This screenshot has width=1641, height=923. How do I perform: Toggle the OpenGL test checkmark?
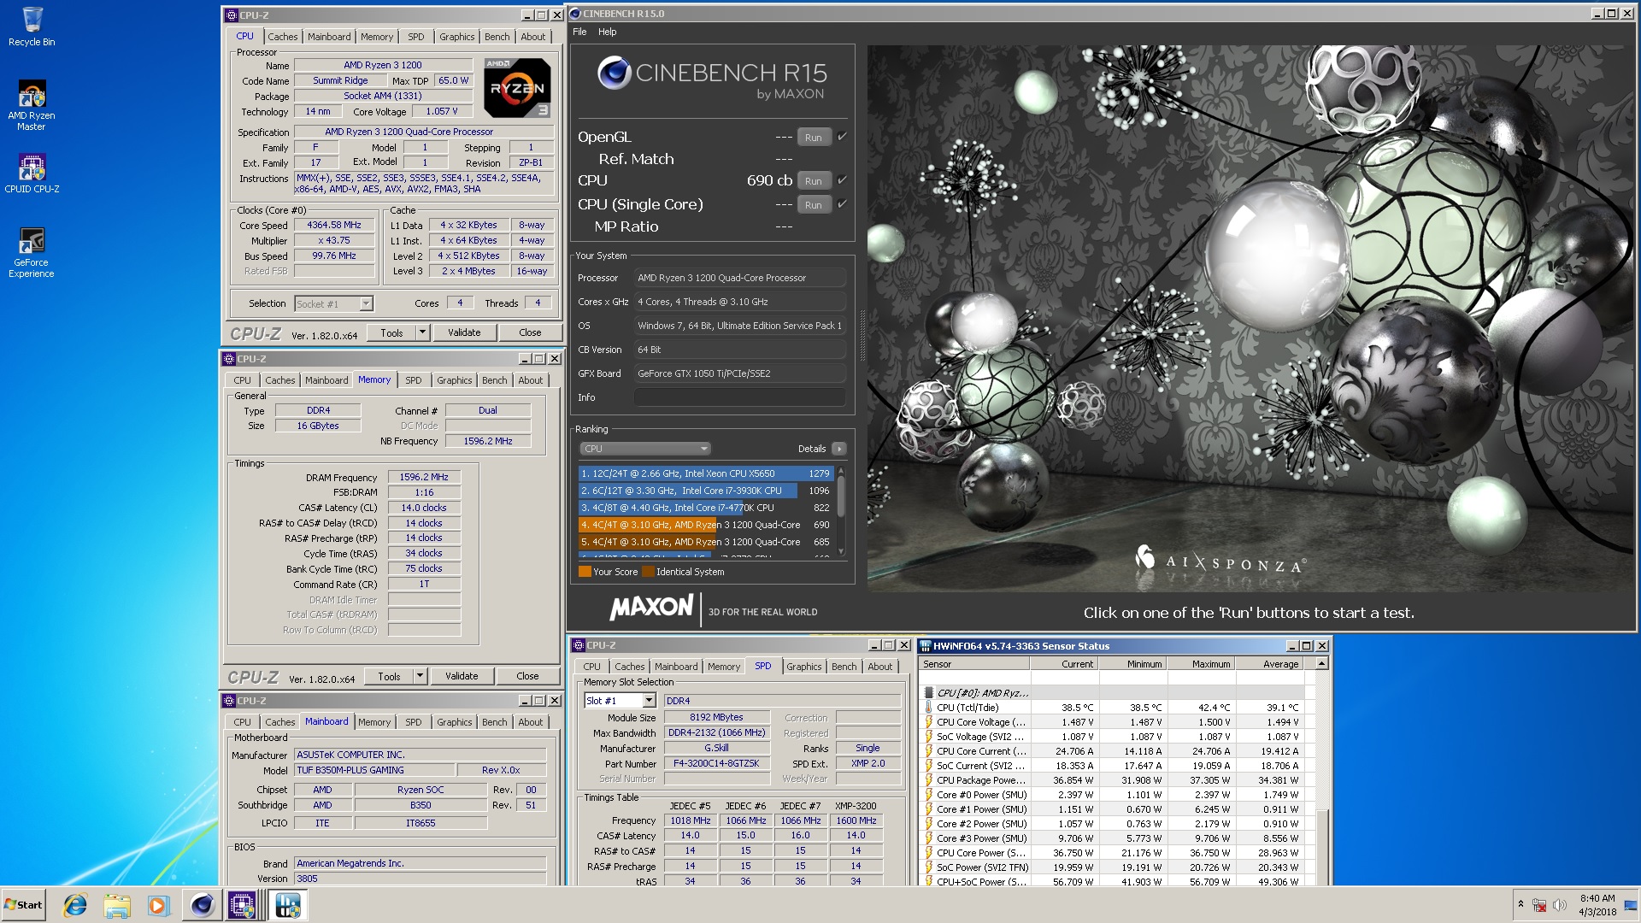point(842,137)
